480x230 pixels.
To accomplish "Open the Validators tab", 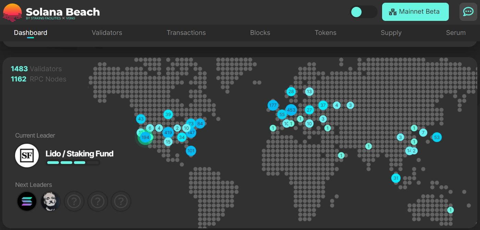I will click(107, 33).
